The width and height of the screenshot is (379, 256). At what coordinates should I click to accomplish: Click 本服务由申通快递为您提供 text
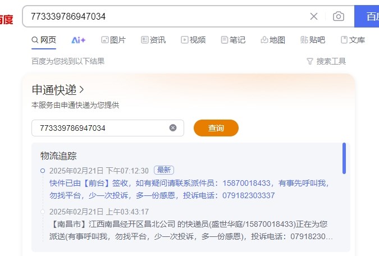coord(75,105)
